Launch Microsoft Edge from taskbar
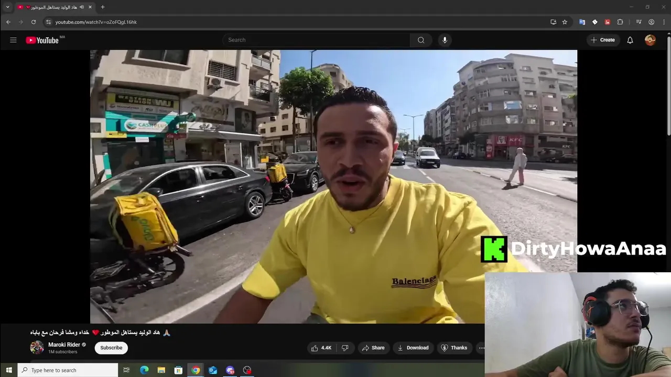This screenshot has width=671, height=377. 144,370
